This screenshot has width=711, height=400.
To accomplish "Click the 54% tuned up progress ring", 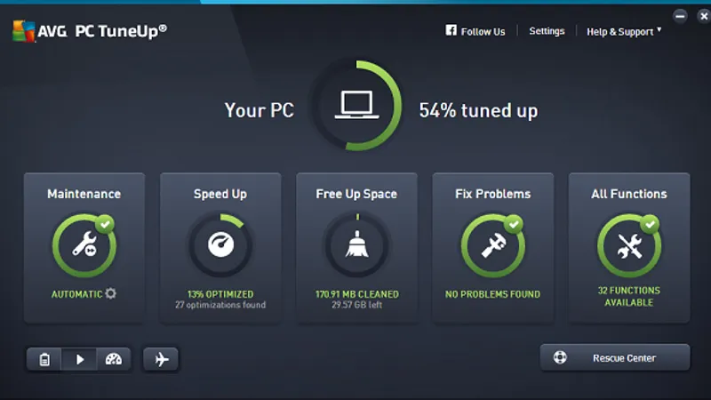I will tap(357, 105).
